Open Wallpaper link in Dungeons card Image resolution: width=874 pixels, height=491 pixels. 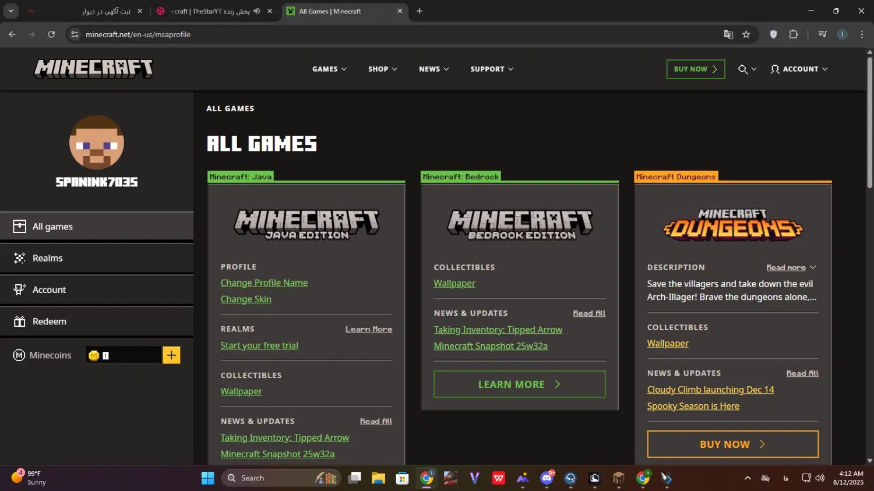668,344
